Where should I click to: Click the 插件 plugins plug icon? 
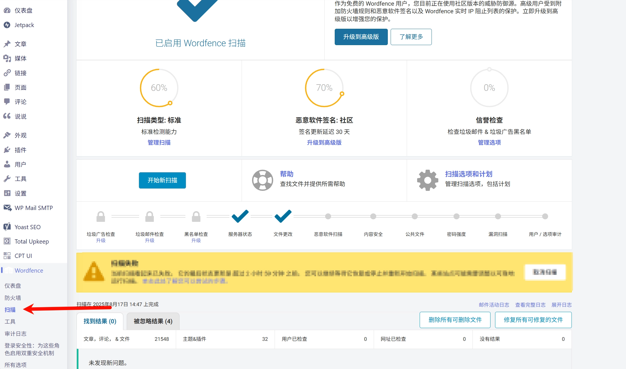pyautogui.click(x=7, y=150)
